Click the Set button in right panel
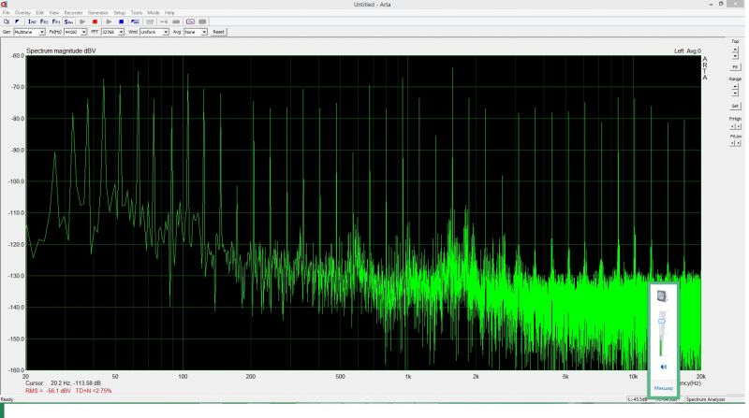Viewport: 749px width, 418px height. tap(735, 106)
